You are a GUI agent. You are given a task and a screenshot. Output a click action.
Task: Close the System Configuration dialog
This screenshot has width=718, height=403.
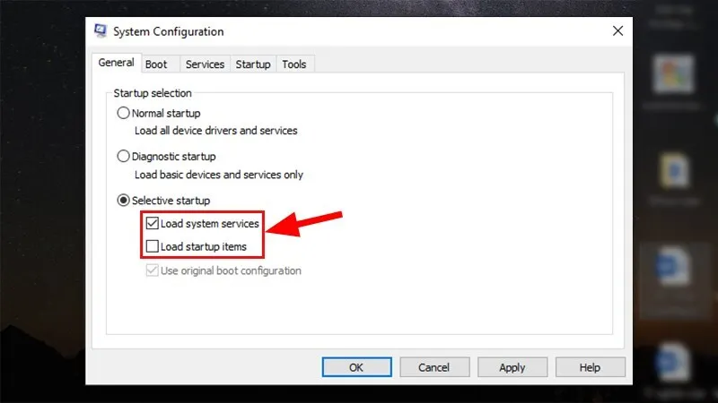tap(617, 30)
